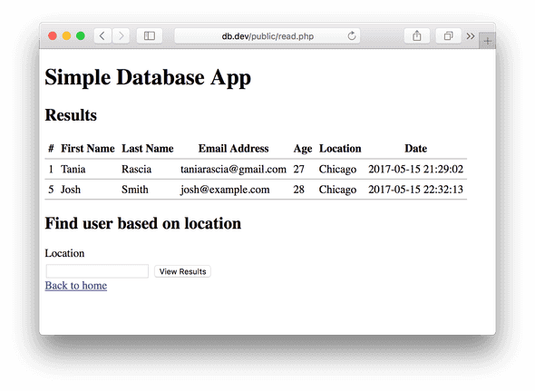This screenshot has height=391, width=535.
Task: Show all tabs overview icon
Action: click(448, 36)
